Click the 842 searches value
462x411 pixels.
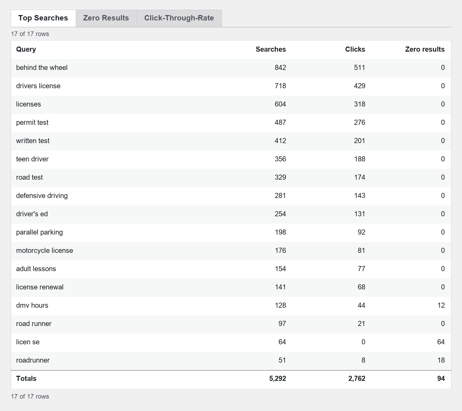pos(280,68)
